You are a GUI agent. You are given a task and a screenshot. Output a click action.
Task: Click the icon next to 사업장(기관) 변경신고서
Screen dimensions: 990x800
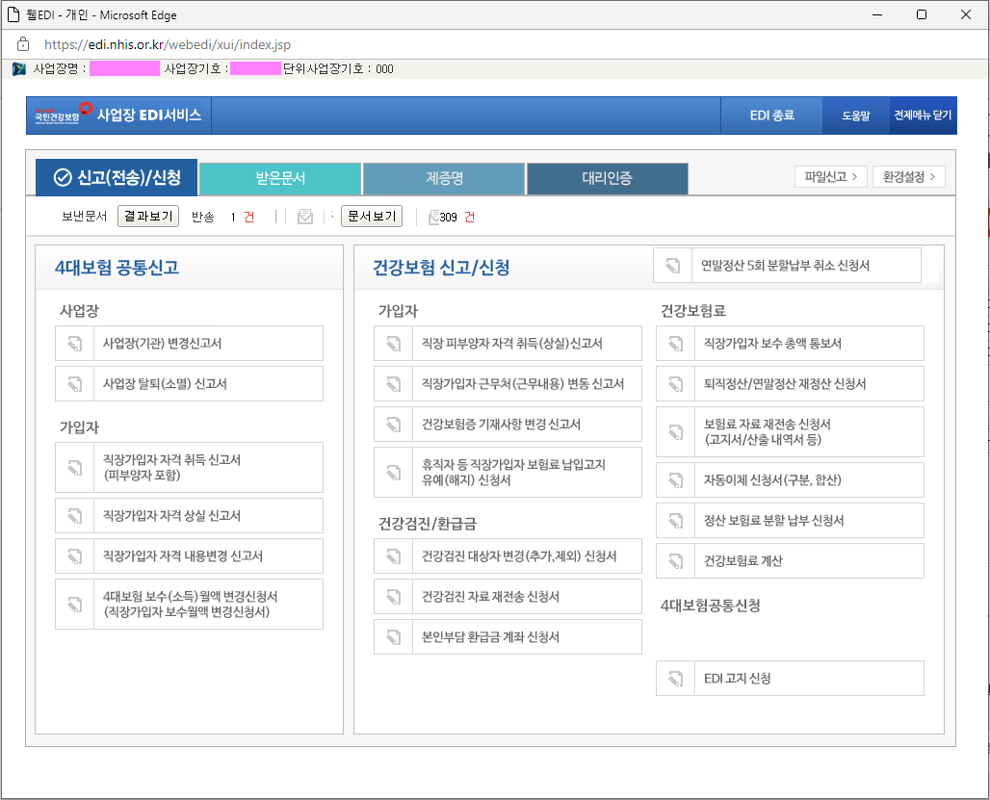tap(74, 344)
